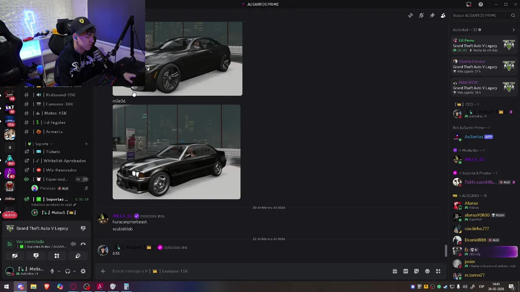Image resolution: width=520 pixels, height=292 pixels.
Task: Open the Whitelist-Aprobados channel
Action: point(56,161)
